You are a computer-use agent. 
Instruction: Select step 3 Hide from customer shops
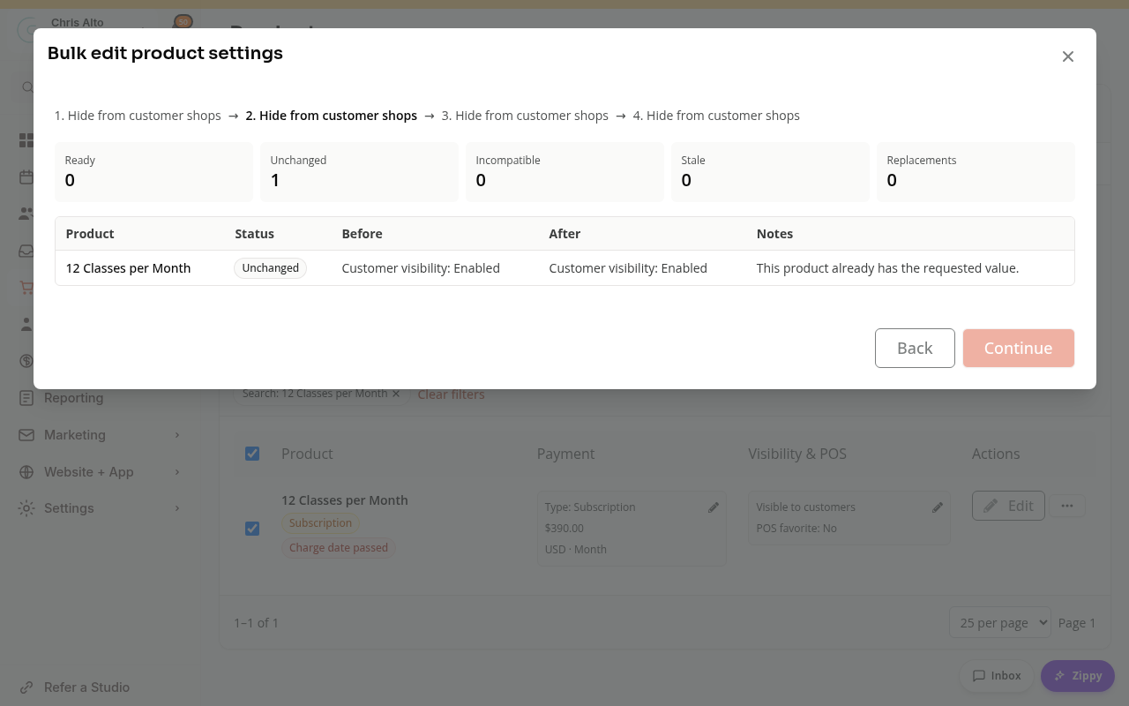point(525,116)
